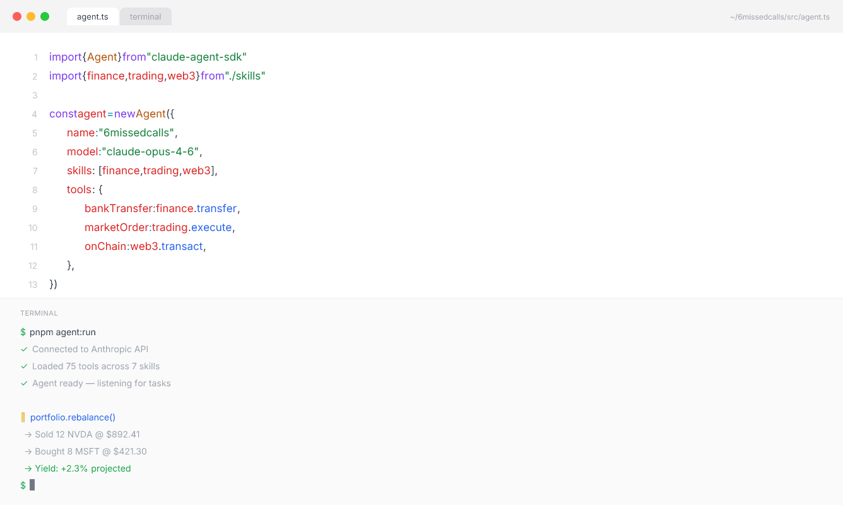Viewport: 843px width, 505px height.
Task: Click checkmark next to Agent ready line
Action: click(x=24, y=383)
